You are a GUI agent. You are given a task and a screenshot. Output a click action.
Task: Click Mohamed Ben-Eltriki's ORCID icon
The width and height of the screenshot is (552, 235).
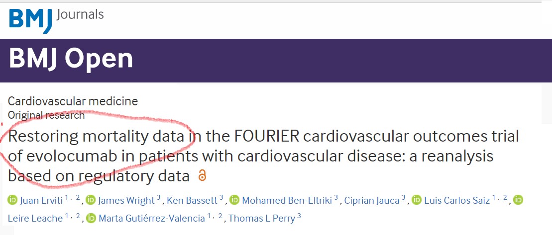(234, 201)
